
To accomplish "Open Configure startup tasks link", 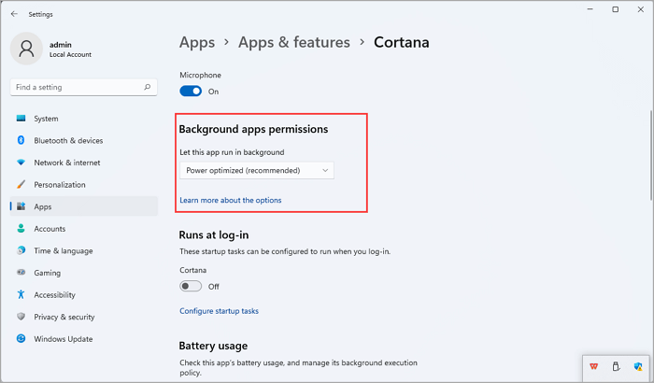I will pos(219,311).
